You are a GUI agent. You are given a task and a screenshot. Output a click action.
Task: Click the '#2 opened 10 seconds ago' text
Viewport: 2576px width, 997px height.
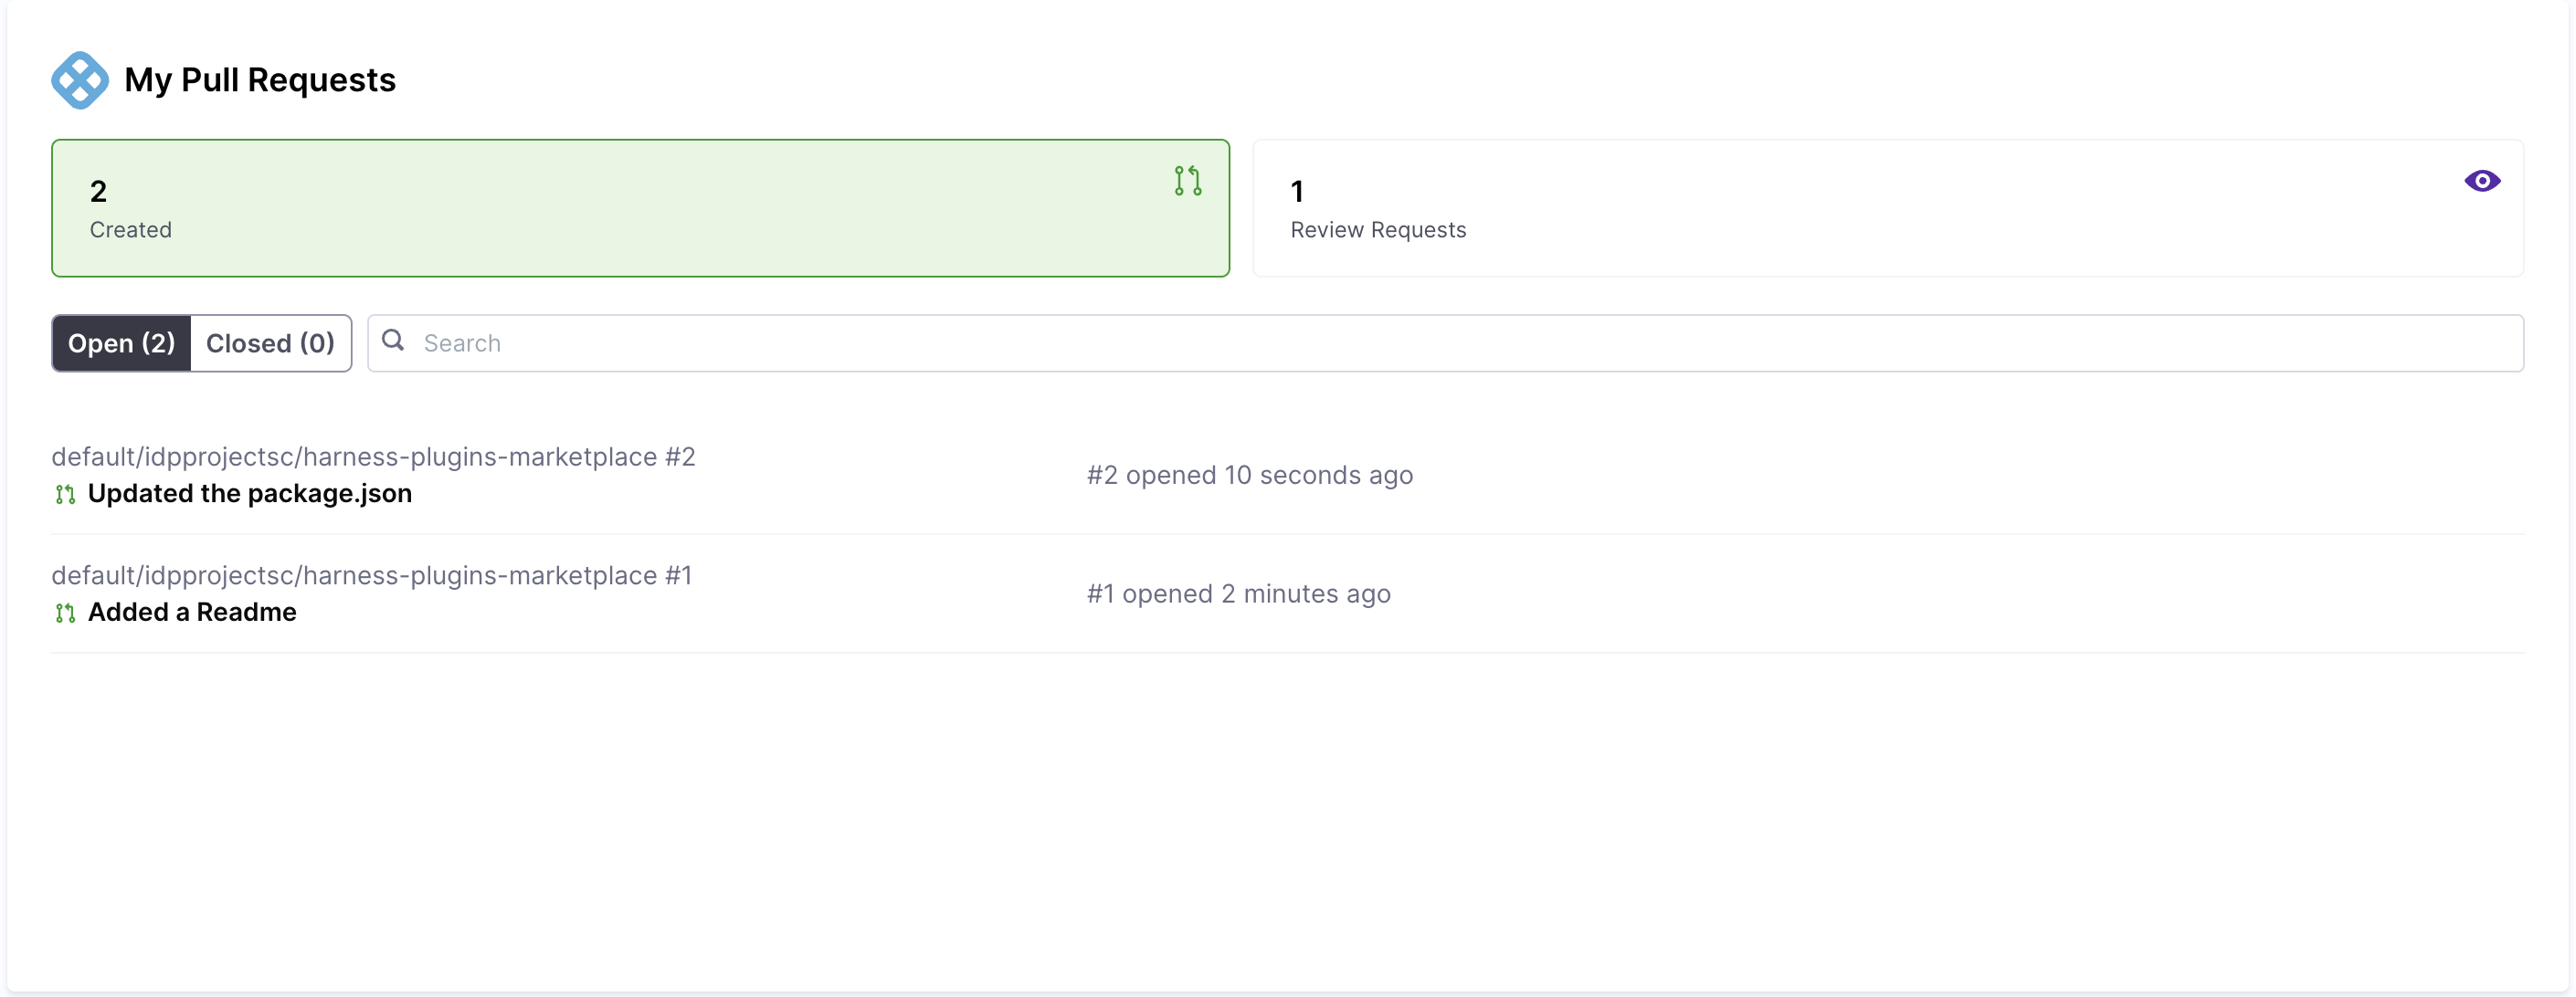[1249, 476]
